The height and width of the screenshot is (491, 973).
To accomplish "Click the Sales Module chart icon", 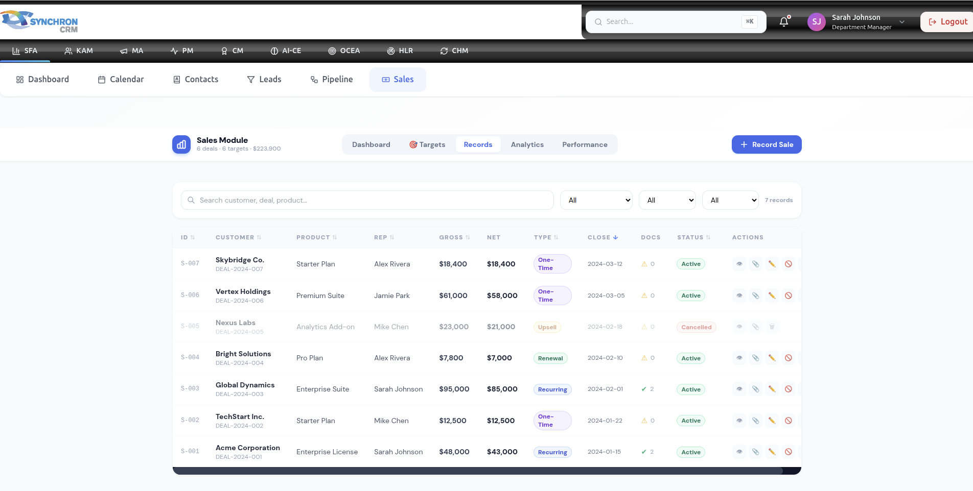I will pos(181,144).
